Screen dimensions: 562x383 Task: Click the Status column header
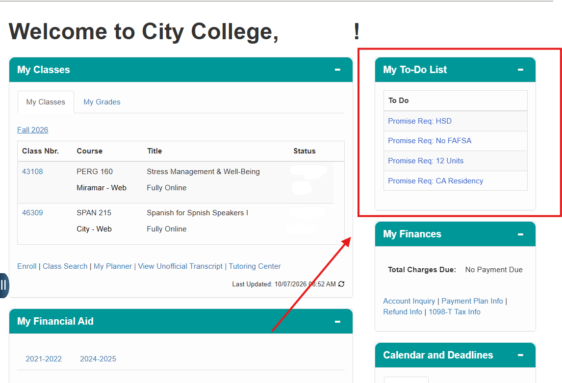(x=305, y=151)
